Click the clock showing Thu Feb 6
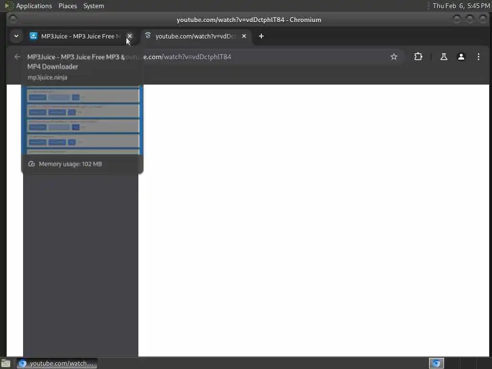This screenshot has height=369, width=492. click(461, 6)
